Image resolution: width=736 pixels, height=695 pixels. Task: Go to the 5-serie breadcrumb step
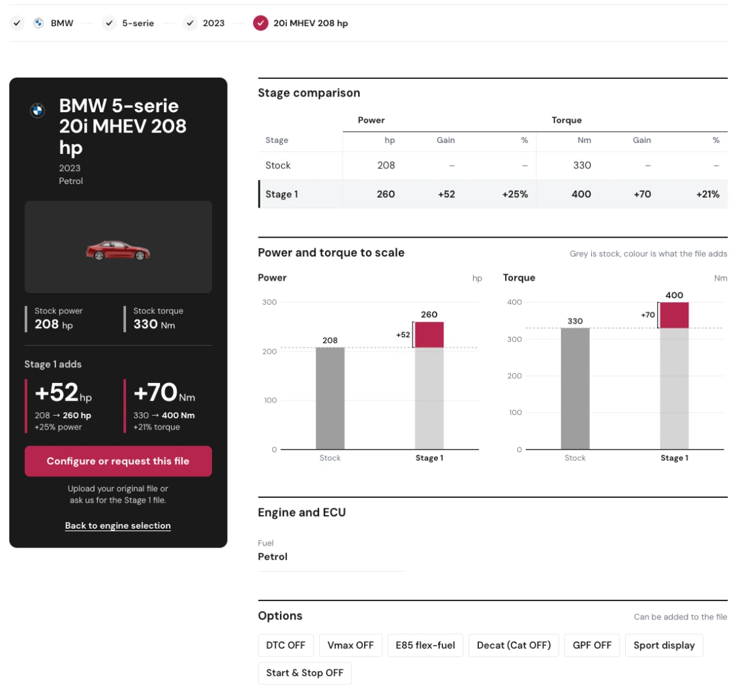pyautogui.click(x=138, y=23)
